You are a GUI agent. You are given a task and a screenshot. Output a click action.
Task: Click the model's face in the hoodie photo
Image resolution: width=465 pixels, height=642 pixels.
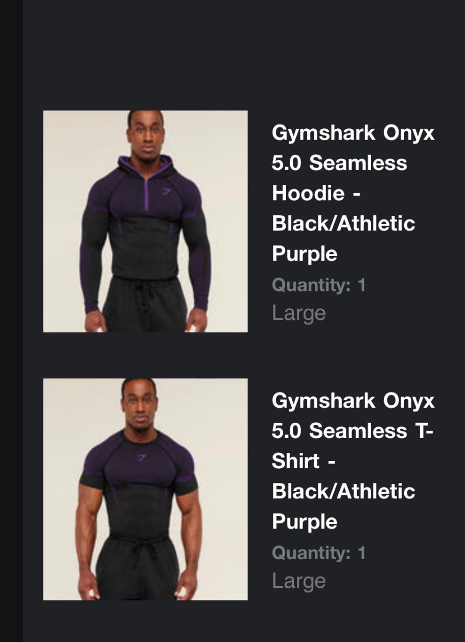[145, 133]
